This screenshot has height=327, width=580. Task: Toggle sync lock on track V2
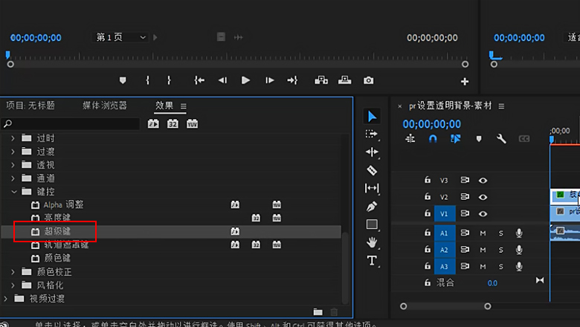pyautogui.click(x=465, y=196)
